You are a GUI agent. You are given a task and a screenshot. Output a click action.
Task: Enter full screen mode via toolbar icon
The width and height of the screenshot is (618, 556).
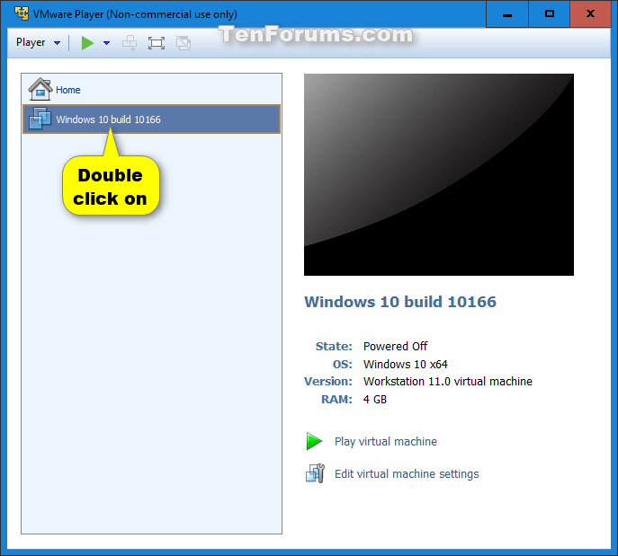click(x=157, y=42)
